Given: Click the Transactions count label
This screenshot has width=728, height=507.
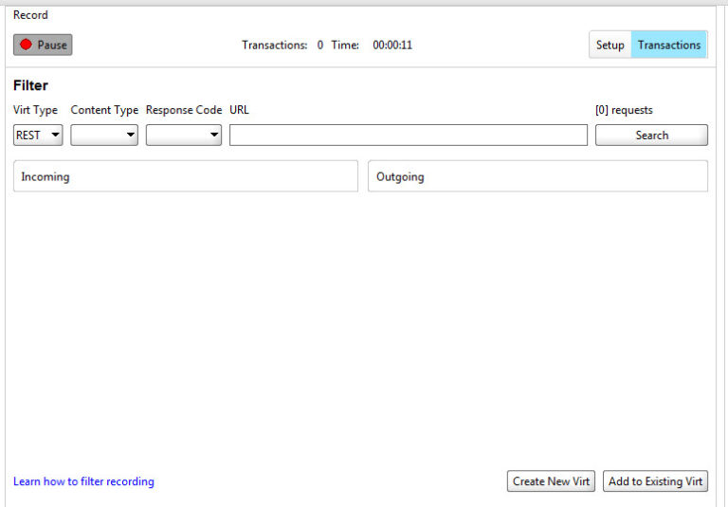Looking at the screenshot, I should point(274,45).
